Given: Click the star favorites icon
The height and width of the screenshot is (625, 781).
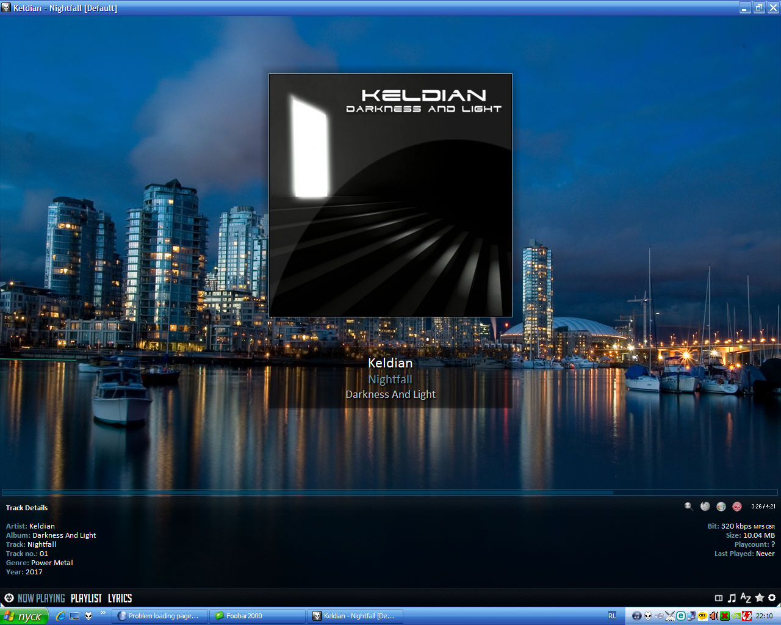Looking at the screenshot, I should (x=759, y=598).
